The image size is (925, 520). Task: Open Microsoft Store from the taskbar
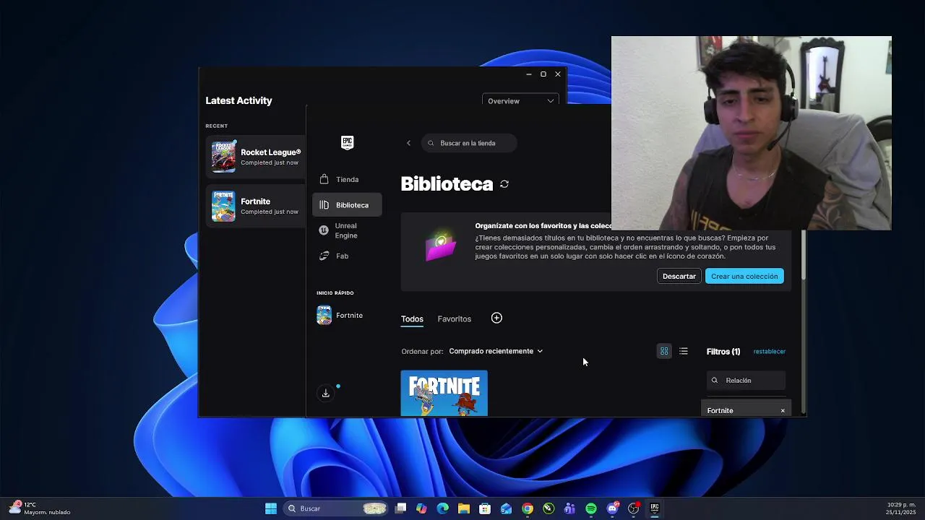pyautogui.click(x=485, y=508)
